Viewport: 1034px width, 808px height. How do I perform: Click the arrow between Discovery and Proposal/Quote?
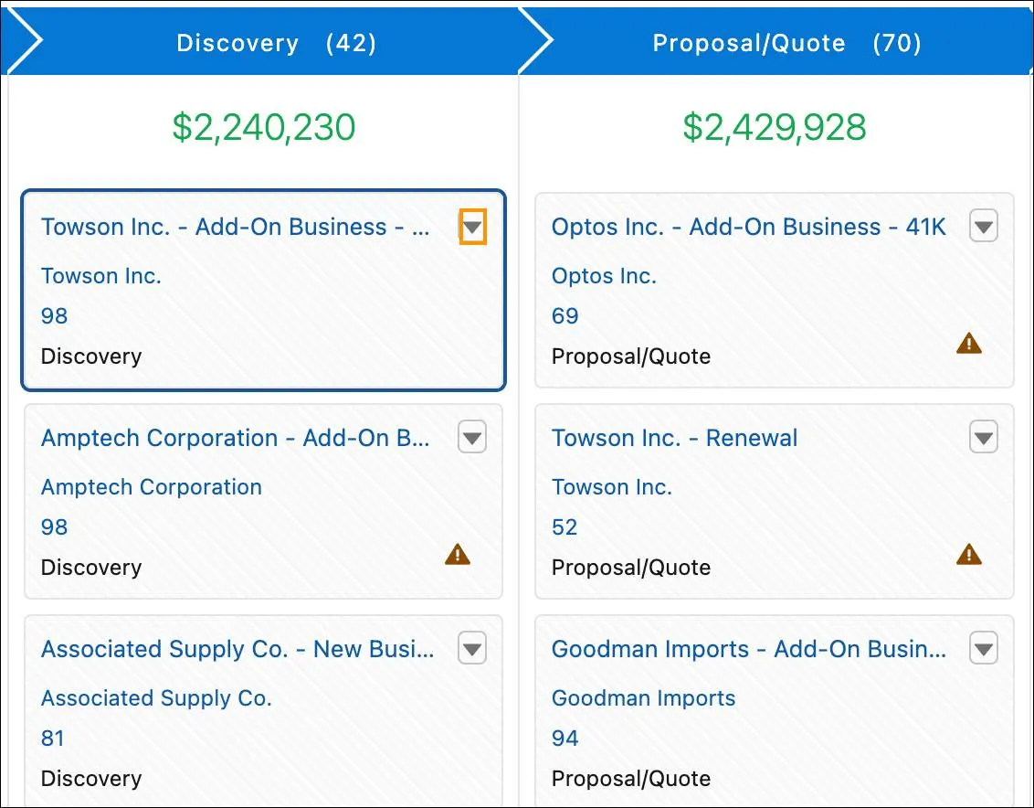534,40
